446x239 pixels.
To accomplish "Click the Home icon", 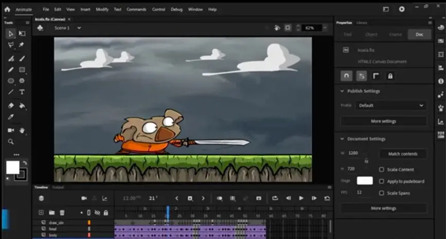I will (7, 9).
